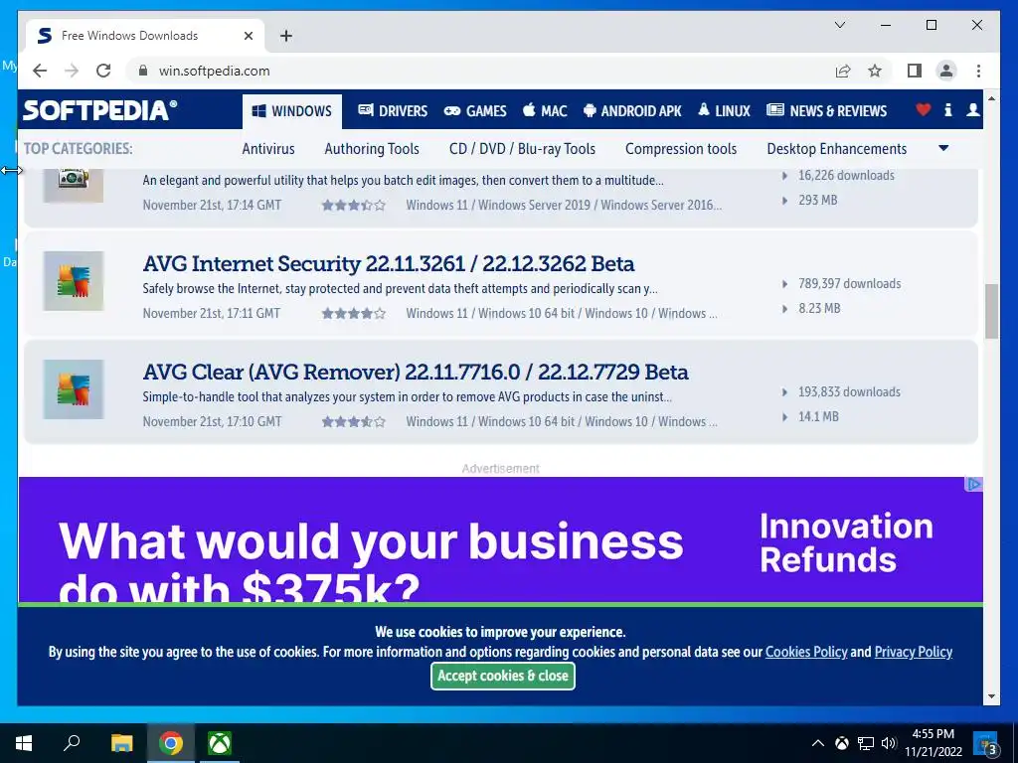The image size is (1018, 763).
Task: Click the Innovation Refunds ad banner
Action: click(501, 540)
